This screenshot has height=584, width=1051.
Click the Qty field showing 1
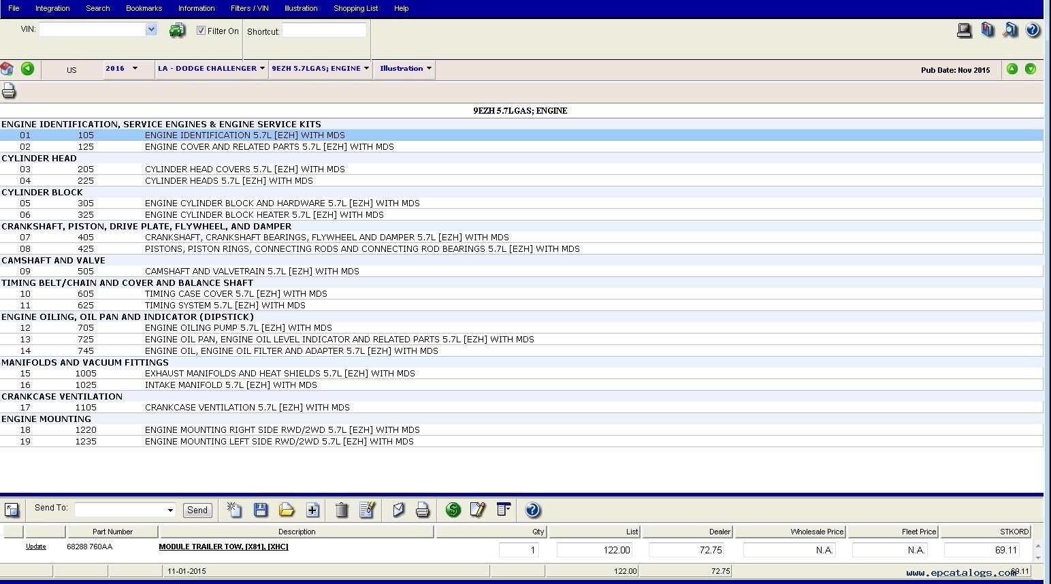click(x=519, y=550)
